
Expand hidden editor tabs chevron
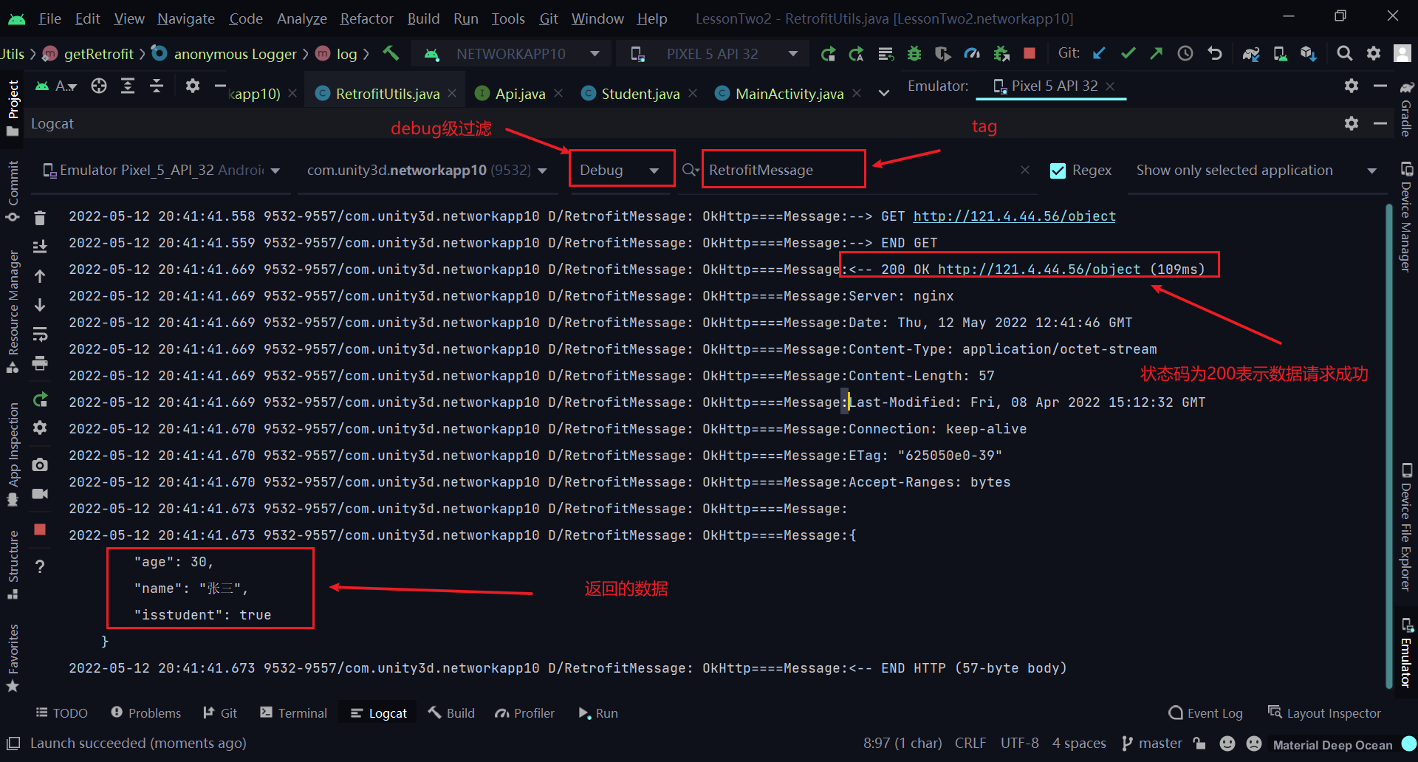click(x=883, y=94)
